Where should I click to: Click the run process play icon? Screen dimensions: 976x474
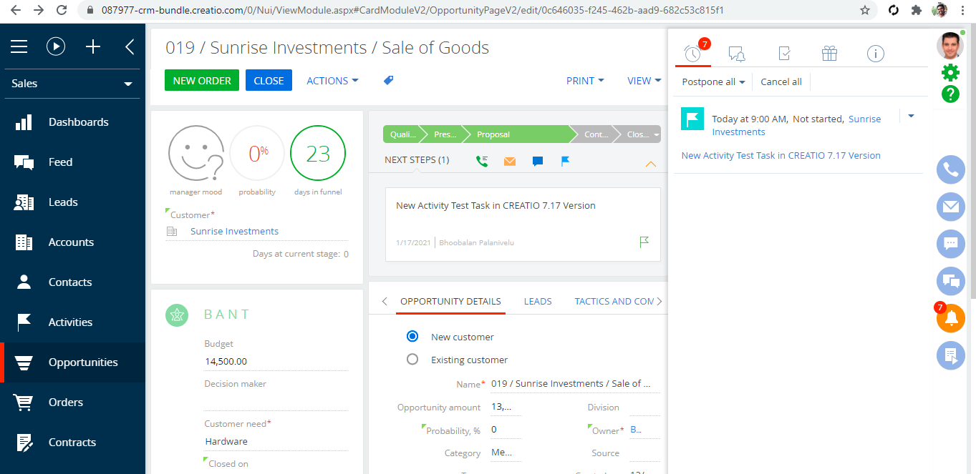point(56,47)
